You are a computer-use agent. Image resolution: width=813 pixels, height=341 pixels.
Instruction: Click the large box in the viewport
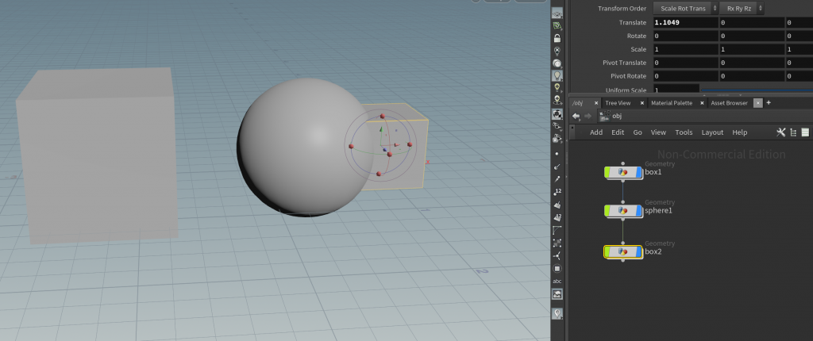point(96,155)
